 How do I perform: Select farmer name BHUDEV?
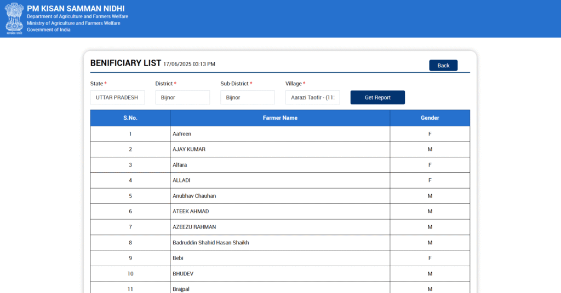click(x=183, y=274)
